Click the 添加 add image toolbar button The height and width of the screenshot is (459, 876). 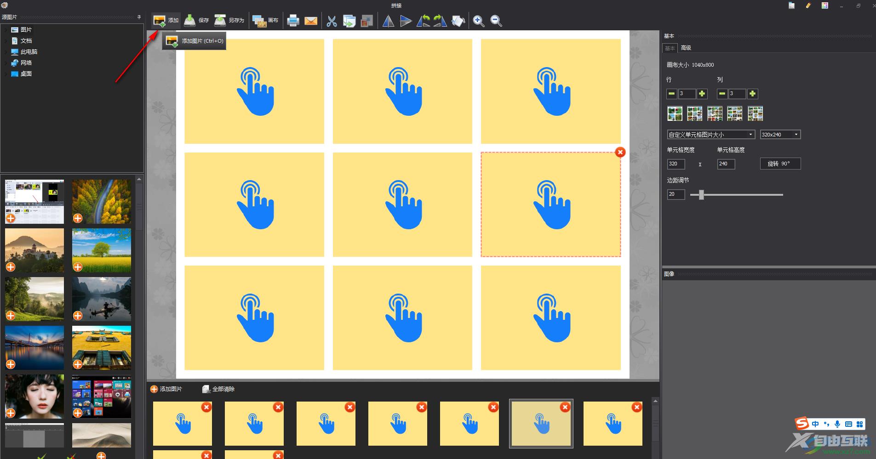[166, 21]
